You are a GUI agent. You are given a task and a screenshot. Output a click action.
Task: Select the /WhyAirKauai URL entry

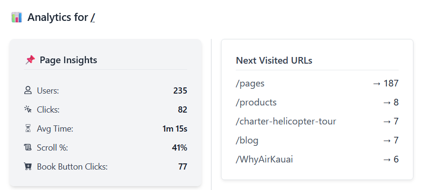tap(264, 160)
